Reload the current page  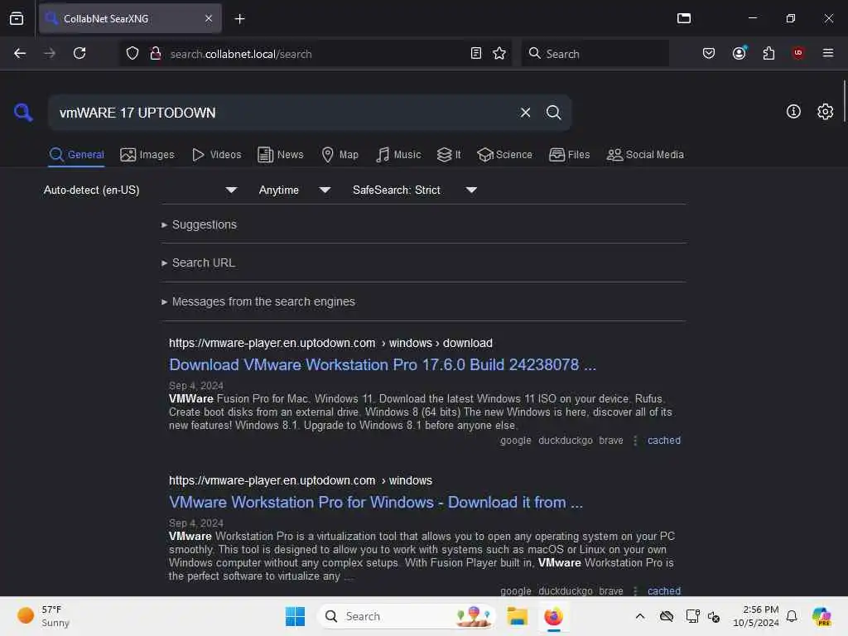79,53
